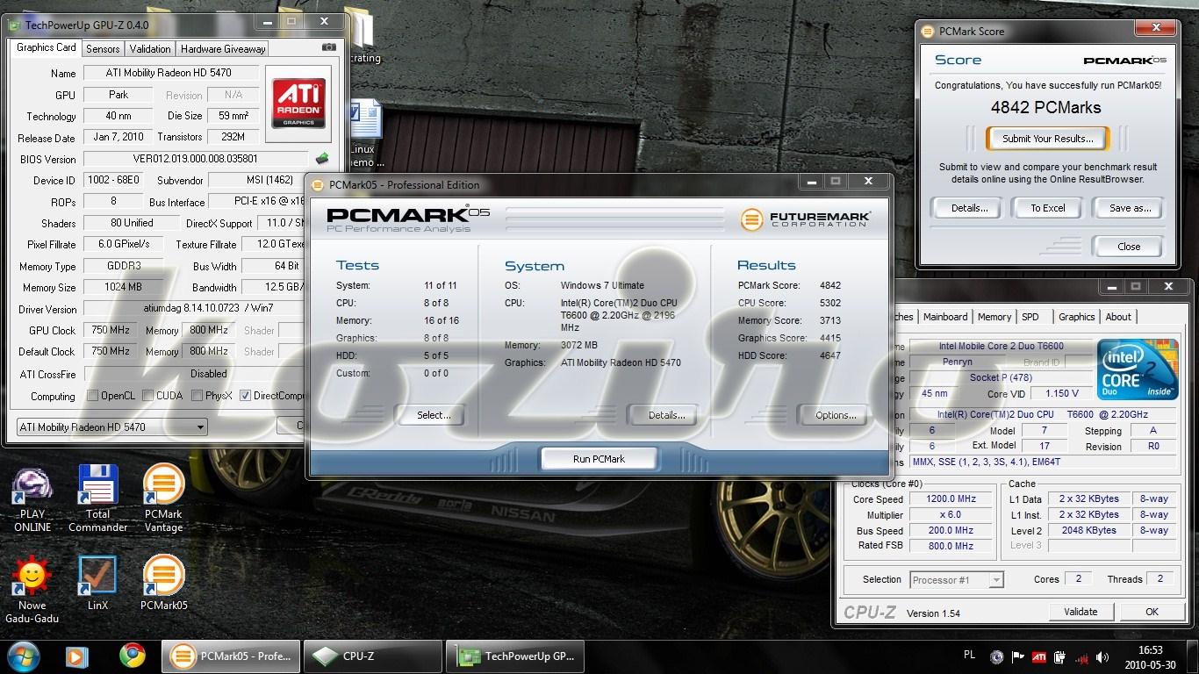Toggle the PhysX checkbox in GPU-Z

(197, 396)
